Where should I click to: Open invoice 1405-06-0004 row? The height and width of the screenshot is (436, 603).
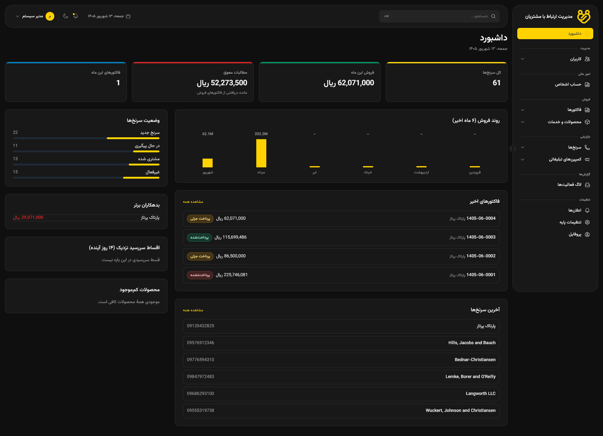(341, 218)
